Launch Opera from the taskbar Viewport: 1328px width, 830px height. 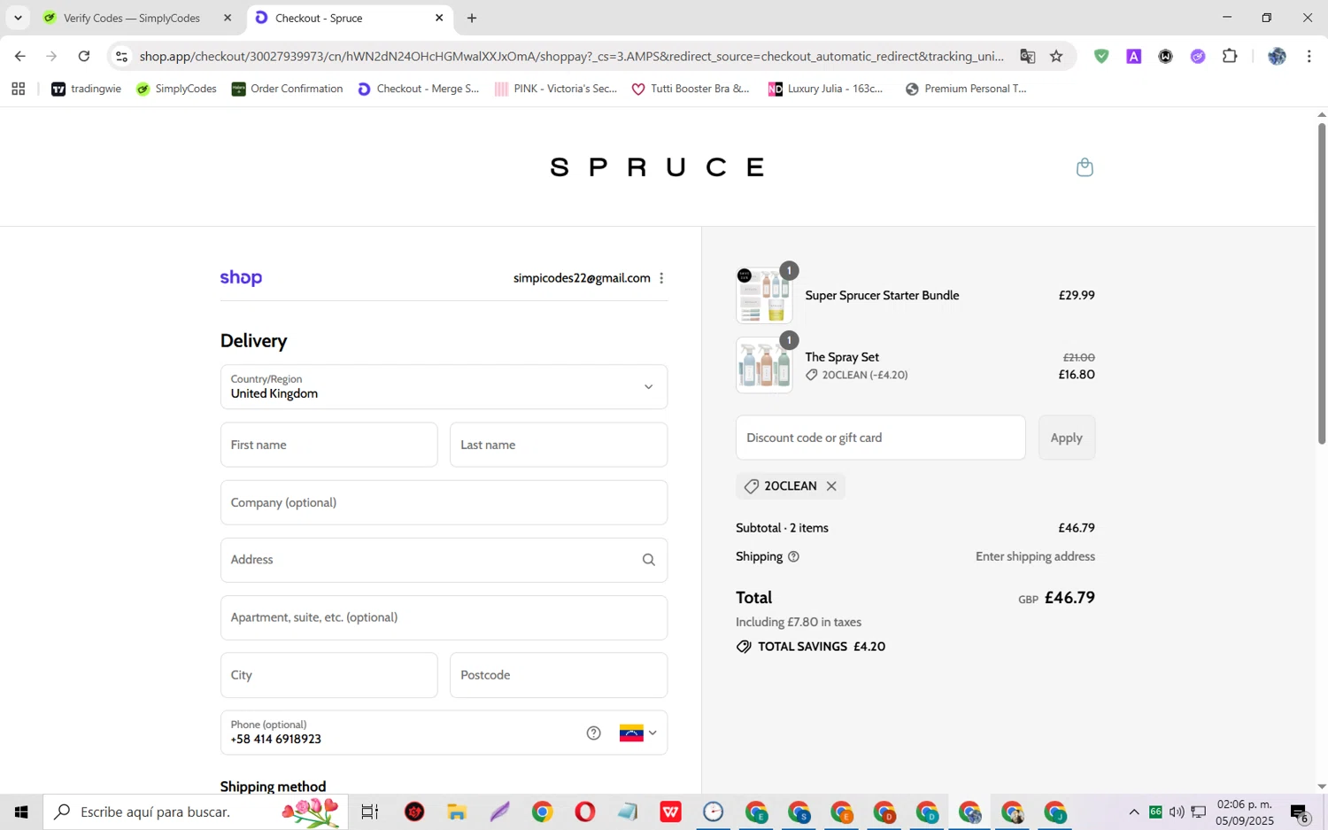[585, 811]
